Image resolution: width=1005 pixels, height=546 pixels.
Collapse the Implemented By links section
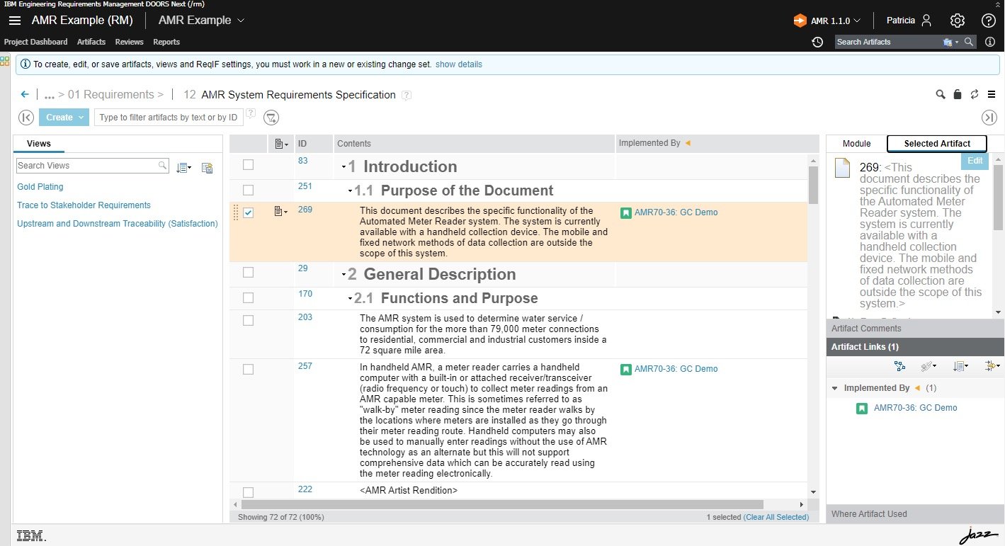tap(834, 387)
